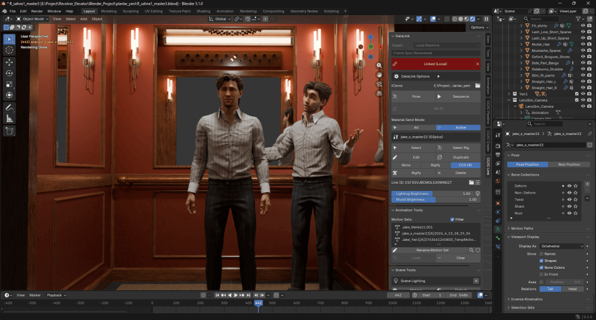The width and height of the screenshot is (596, 320).
Task: Click the outliner Search field
Action: (541, 19)
